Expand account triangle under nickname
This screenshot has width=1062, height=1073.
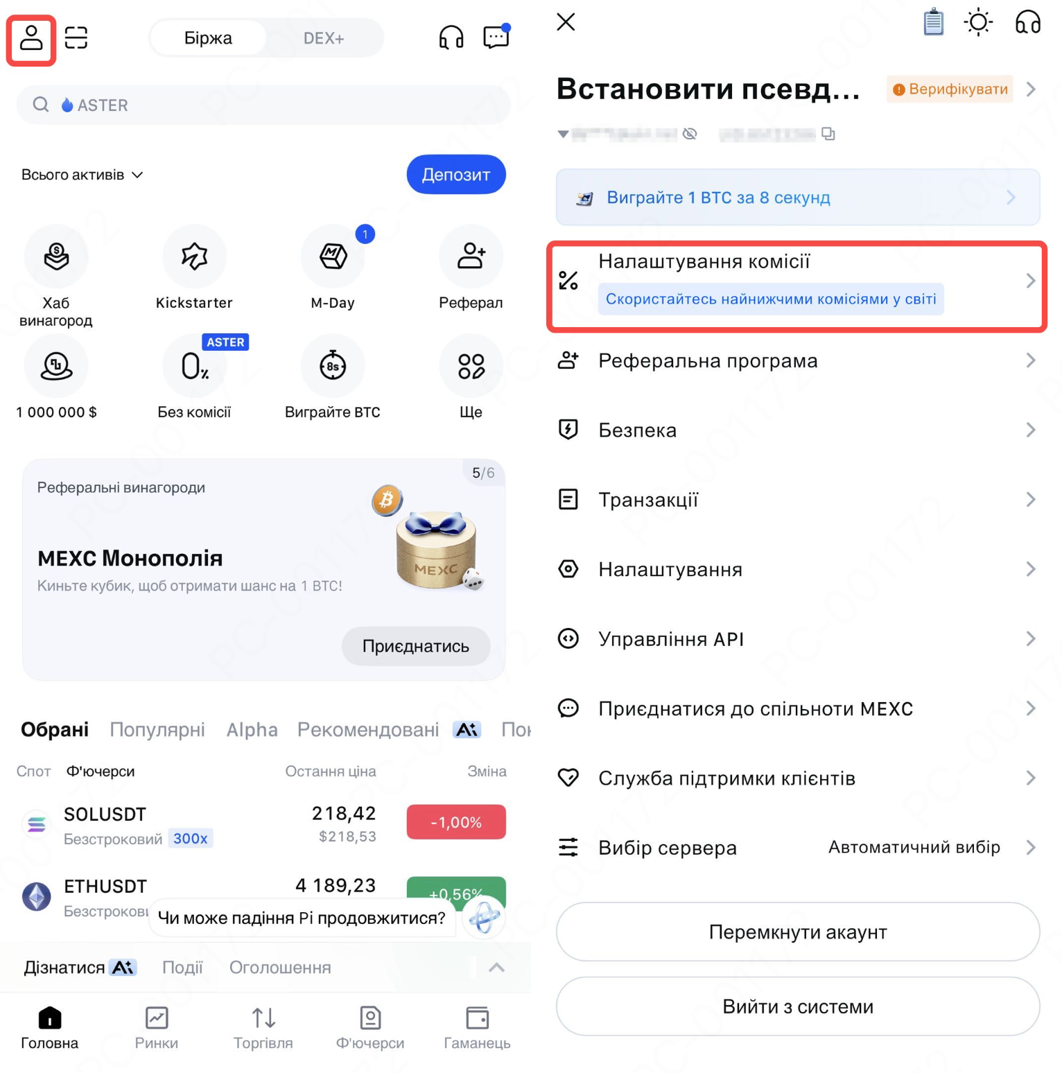click(563, 134)
